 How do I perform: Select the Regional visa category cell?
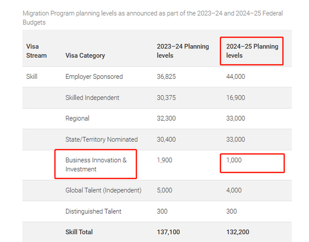77,118
